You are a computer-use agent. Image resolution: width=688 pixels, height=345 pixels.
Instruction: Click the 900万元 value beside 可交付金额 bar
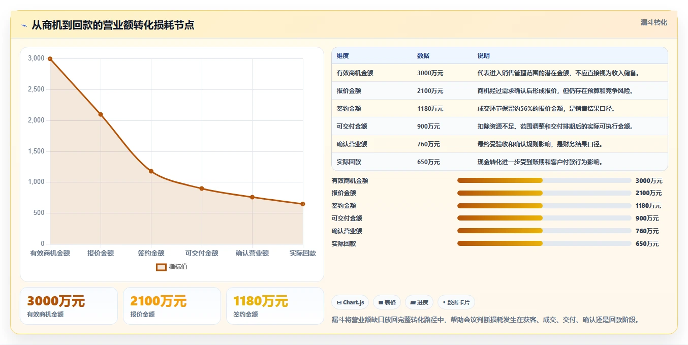point(647,218)
